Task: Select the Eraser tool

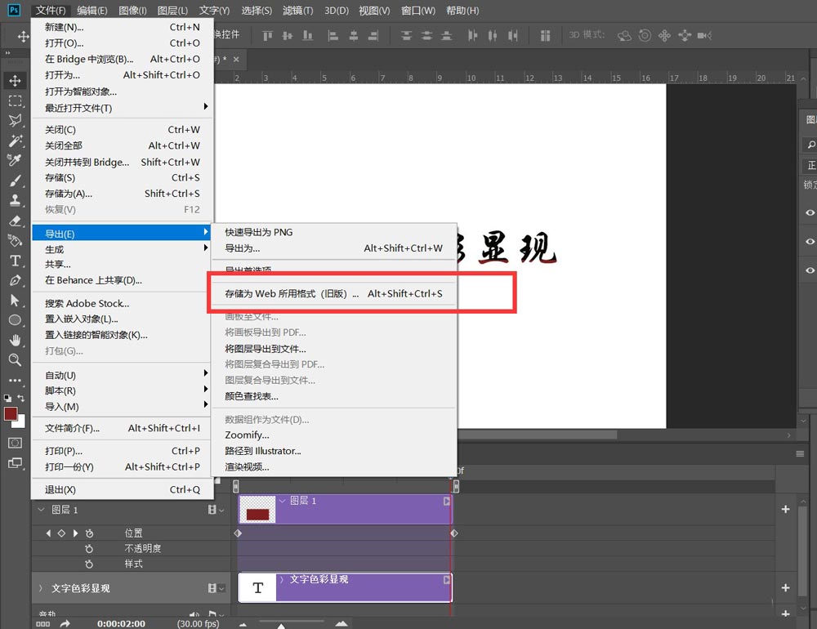Action: point(15,221)
